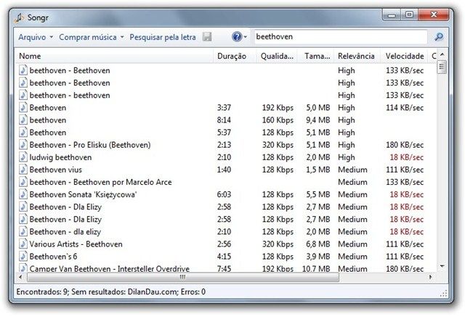The width and height of the screenshot is (465, 316).
Task: Select the 'Beethoven vius' song name
Action: tap(56, 170)
